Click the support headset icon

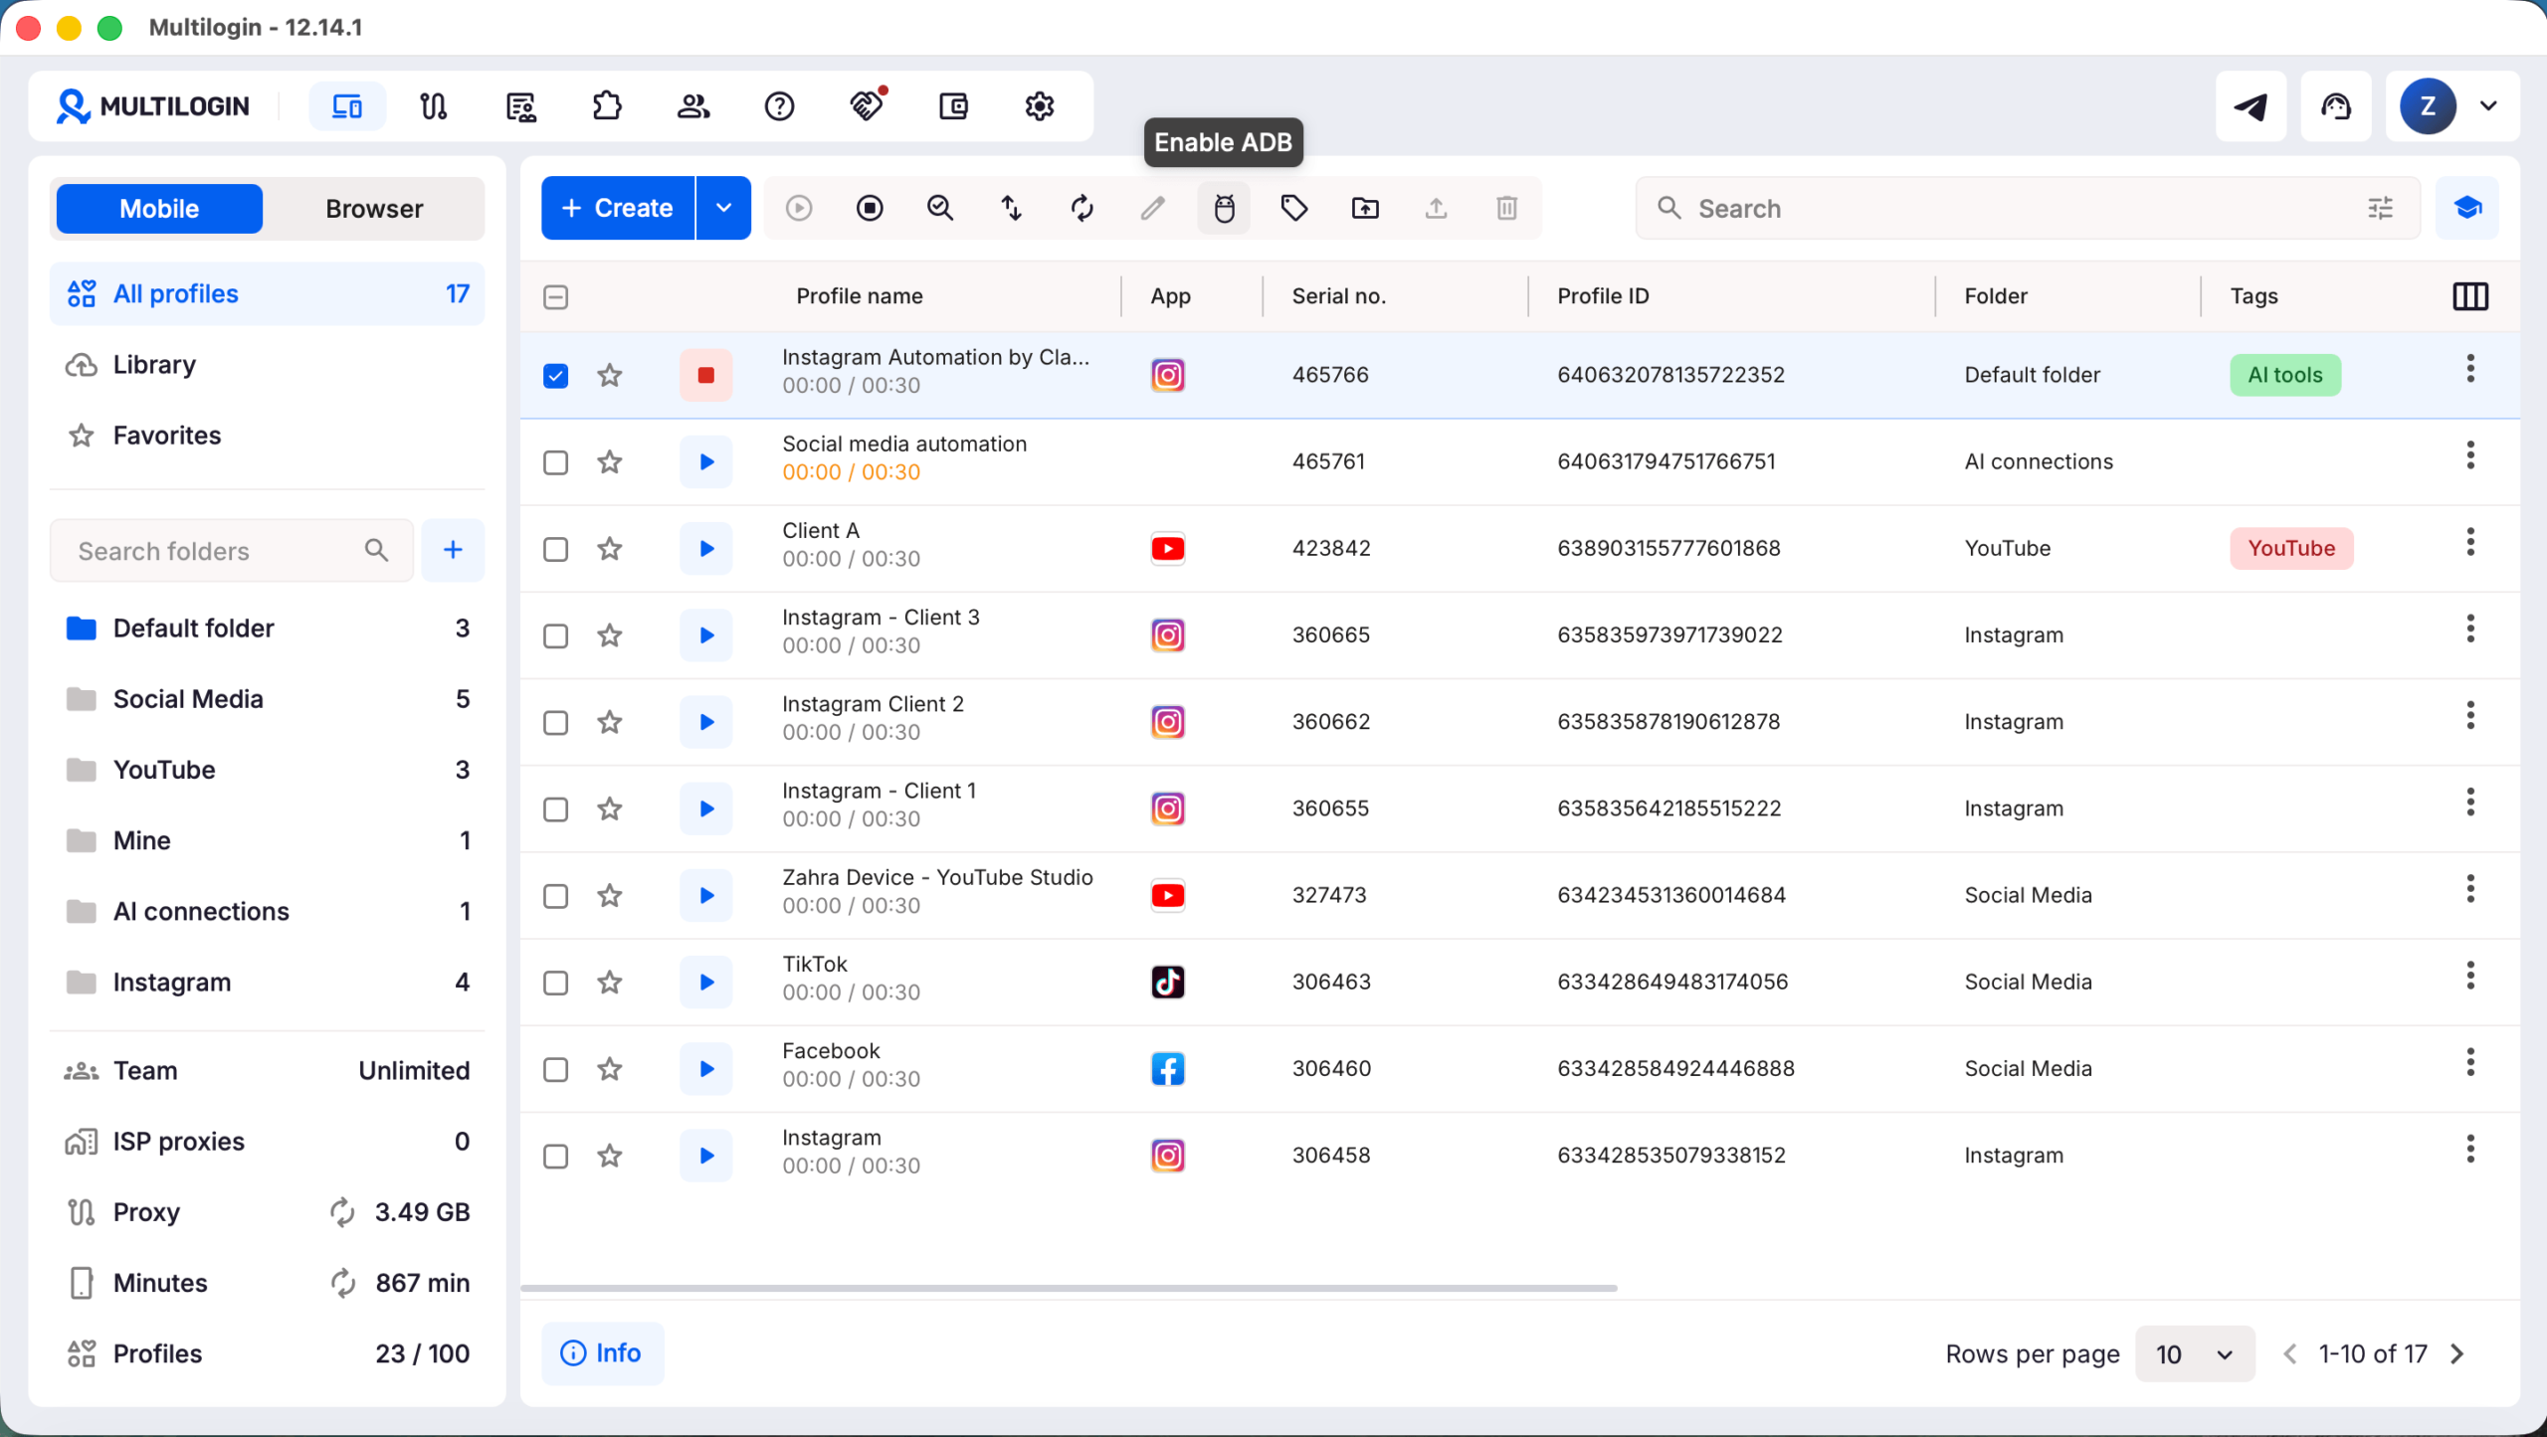[x=2336, y=106]
